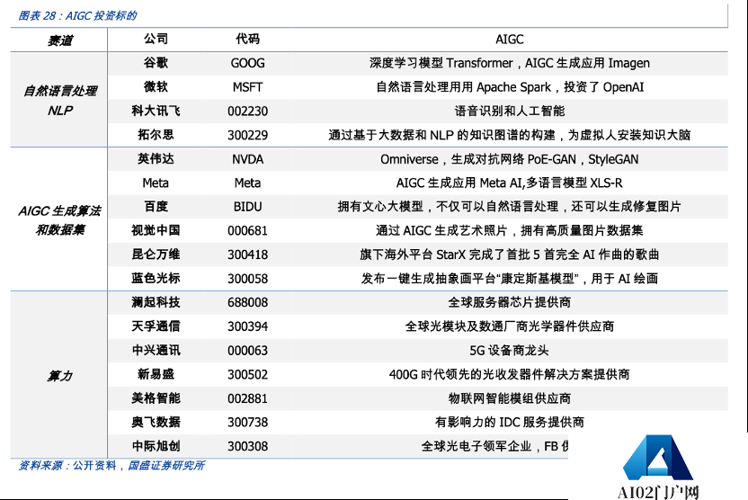Click company name '昆仑万维'
The image size is (748, 500).
coord(156,254)
